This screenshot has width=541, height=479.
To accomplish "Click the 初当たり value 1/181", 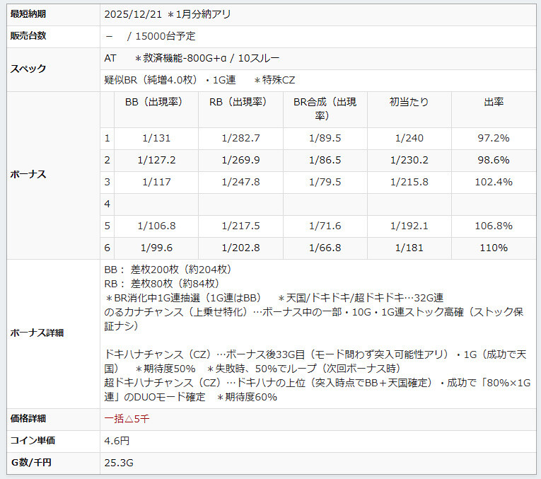I will [409, 248].
